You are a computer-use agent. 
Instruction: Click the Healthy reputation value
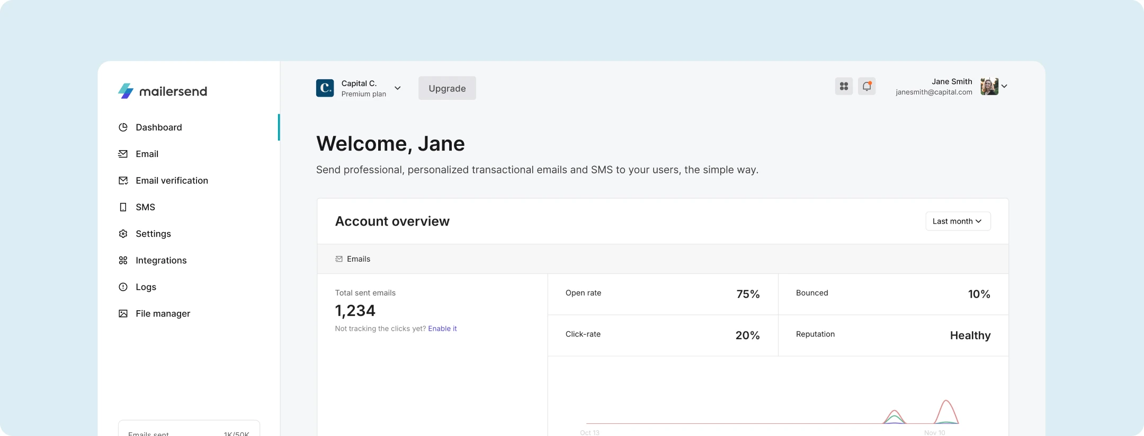[x=970, y=336]
